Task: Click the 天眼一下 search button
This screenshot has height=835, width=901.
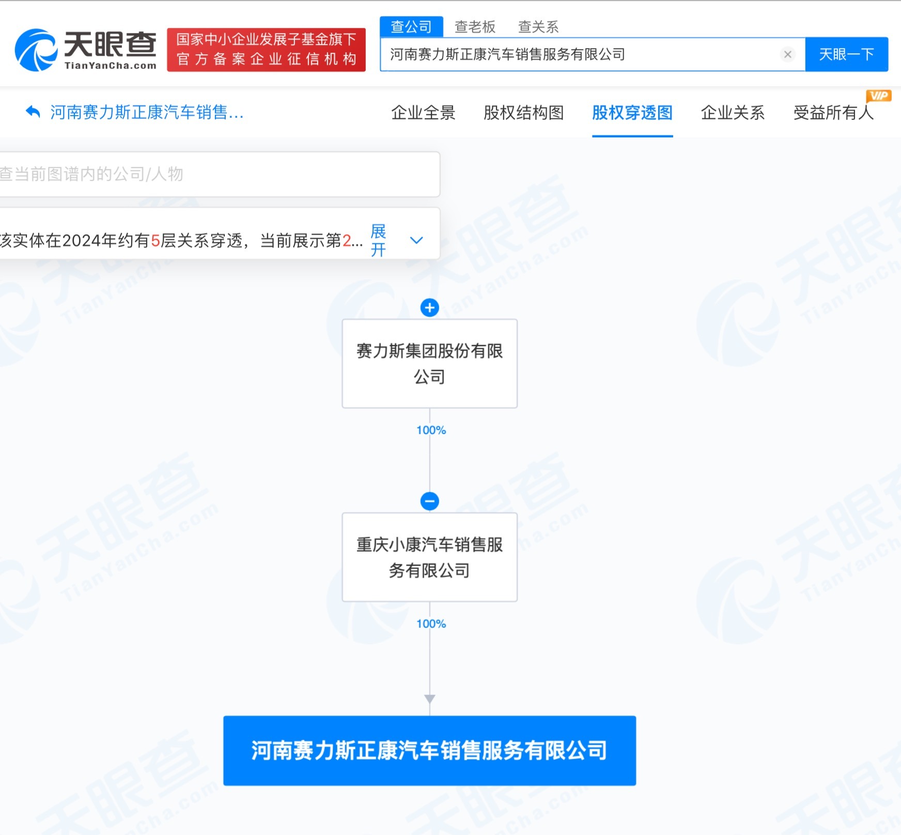Action: pyautogui.click(x=847, y=54)
